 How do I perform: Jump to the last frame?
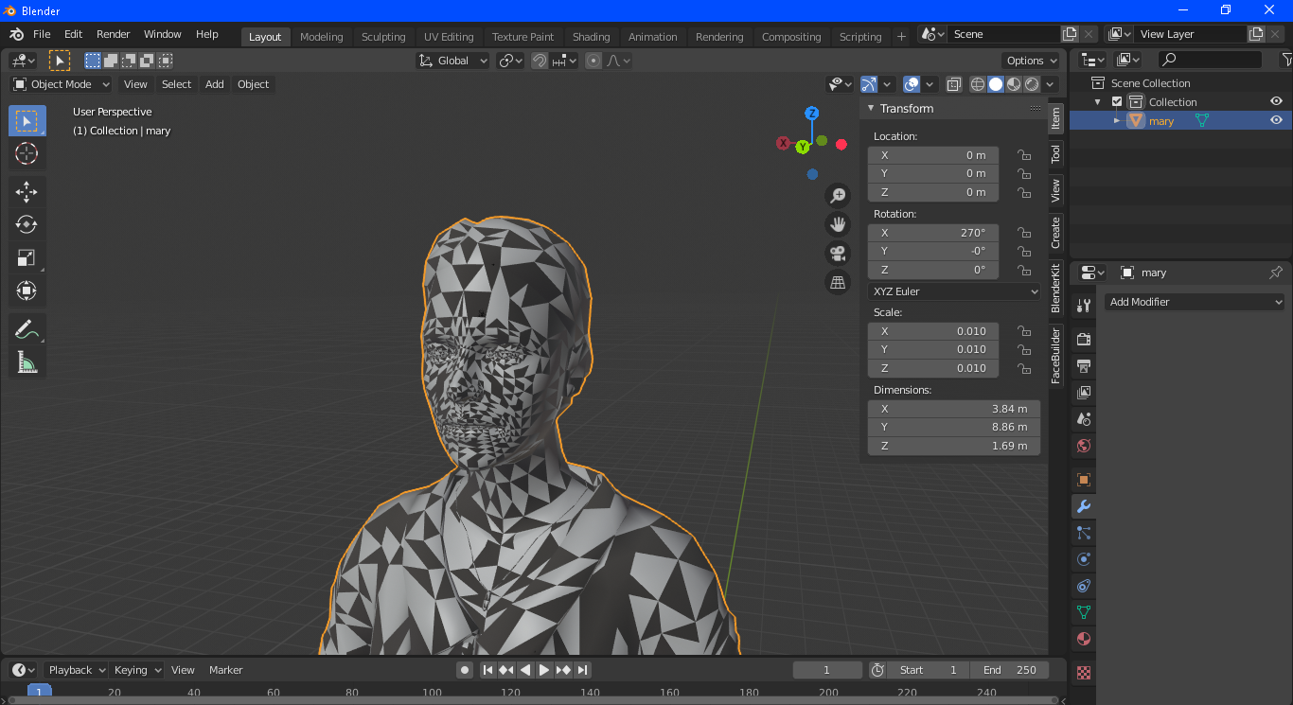click(583, 670)
